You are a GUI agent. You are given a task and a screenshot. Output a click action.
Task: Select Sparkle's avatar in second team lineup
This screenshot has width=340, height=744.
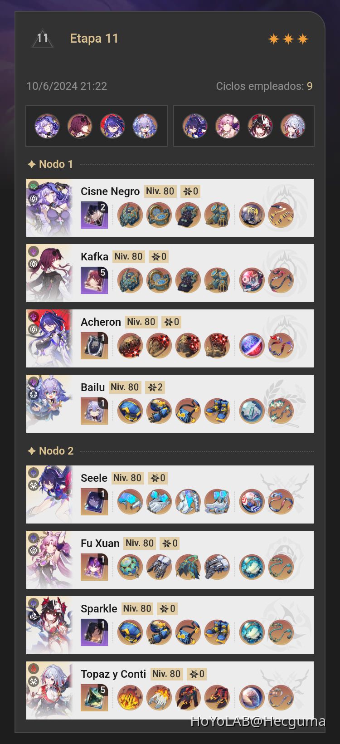point(260,126)
